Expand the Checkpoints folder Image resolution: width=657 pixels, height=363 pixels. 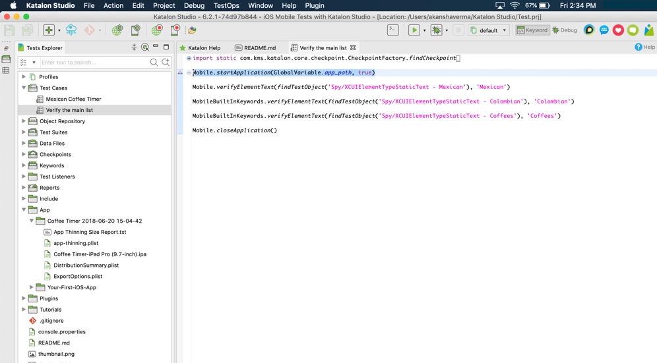tap(24, 154)
